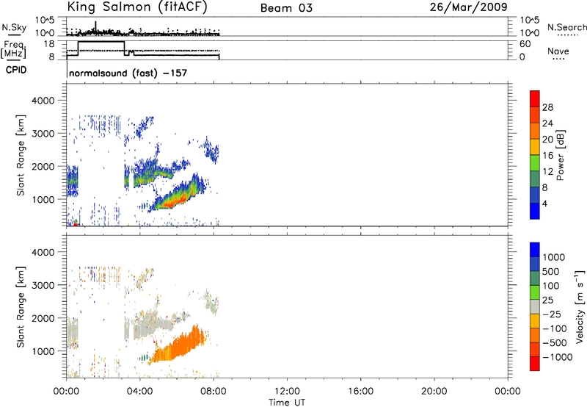
Task: Click the red-orange high-power echo band
Action: click(175, 200)
